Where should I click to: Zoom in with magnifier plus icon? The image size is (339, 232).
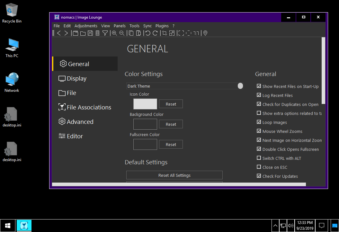click(114, 33)
